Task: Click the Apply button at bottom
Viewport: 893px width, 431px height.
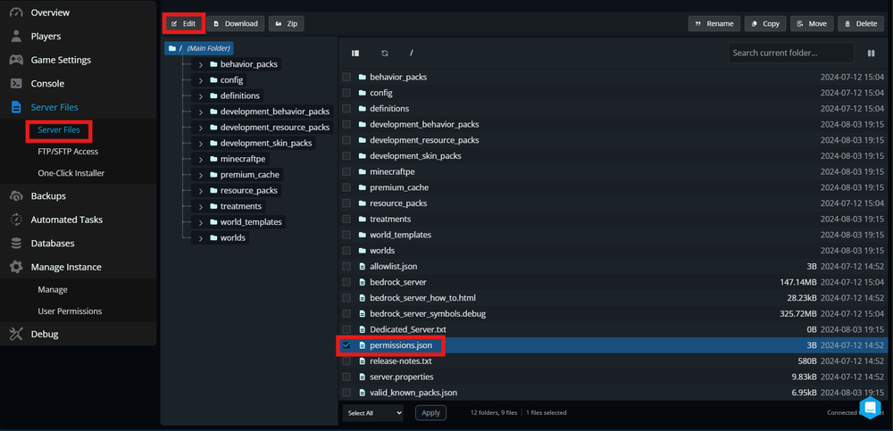Action: click(430, 412)
